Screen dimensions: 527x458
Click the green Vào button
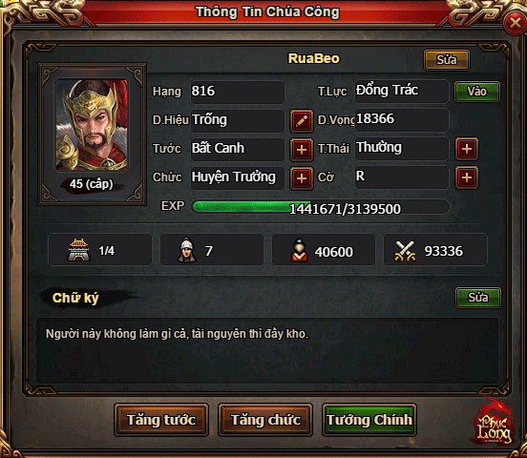pyautogui.click(x=477, y=92)
